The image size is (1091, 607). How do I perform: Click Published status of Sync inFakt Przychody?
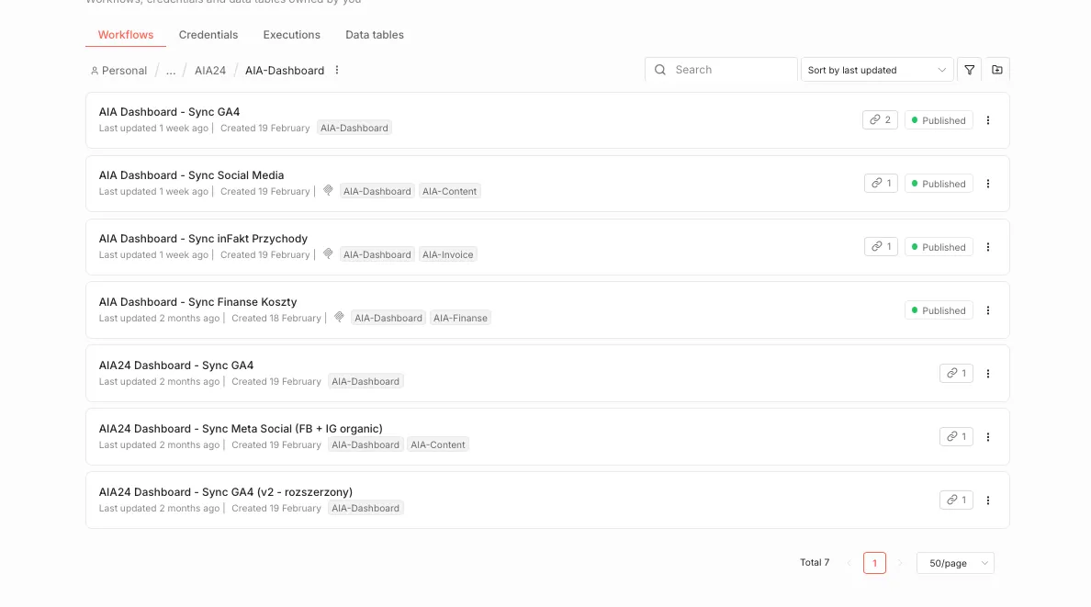click(939, 247)
